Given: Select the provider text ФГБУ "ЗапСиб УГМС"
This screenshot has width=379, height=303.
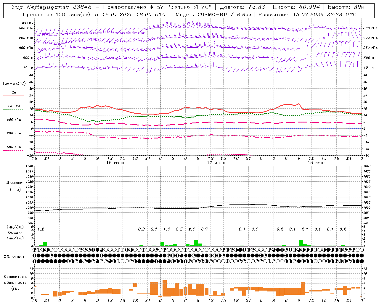Looking at the screenshot, I should point(180,7).
